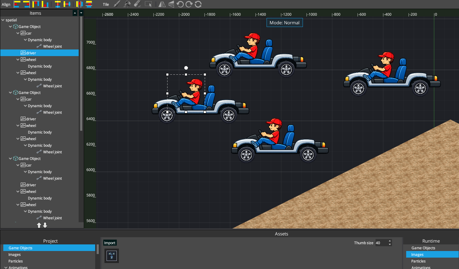Screen dimensions: 459x269
Task: Click the Mode: Normal label
Action: click(x=285, y=23)
